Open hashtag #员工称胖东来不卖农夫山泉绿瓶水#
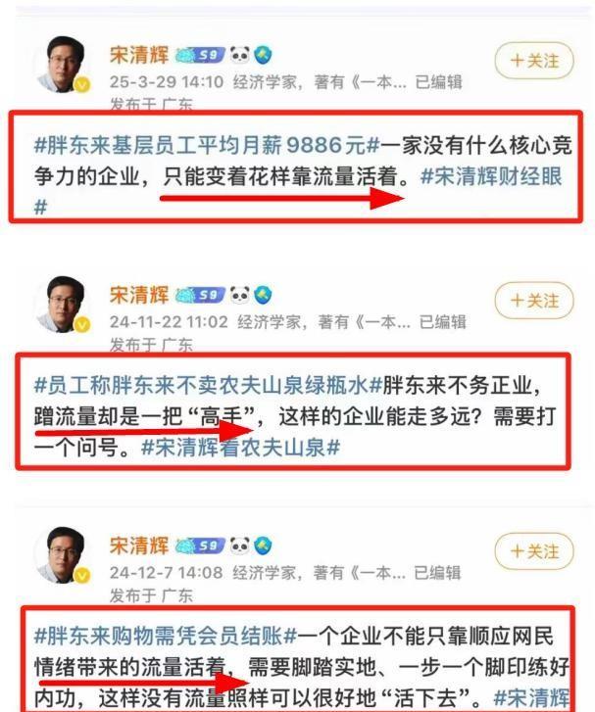595x712 pixels. click(x=208, y=386)
